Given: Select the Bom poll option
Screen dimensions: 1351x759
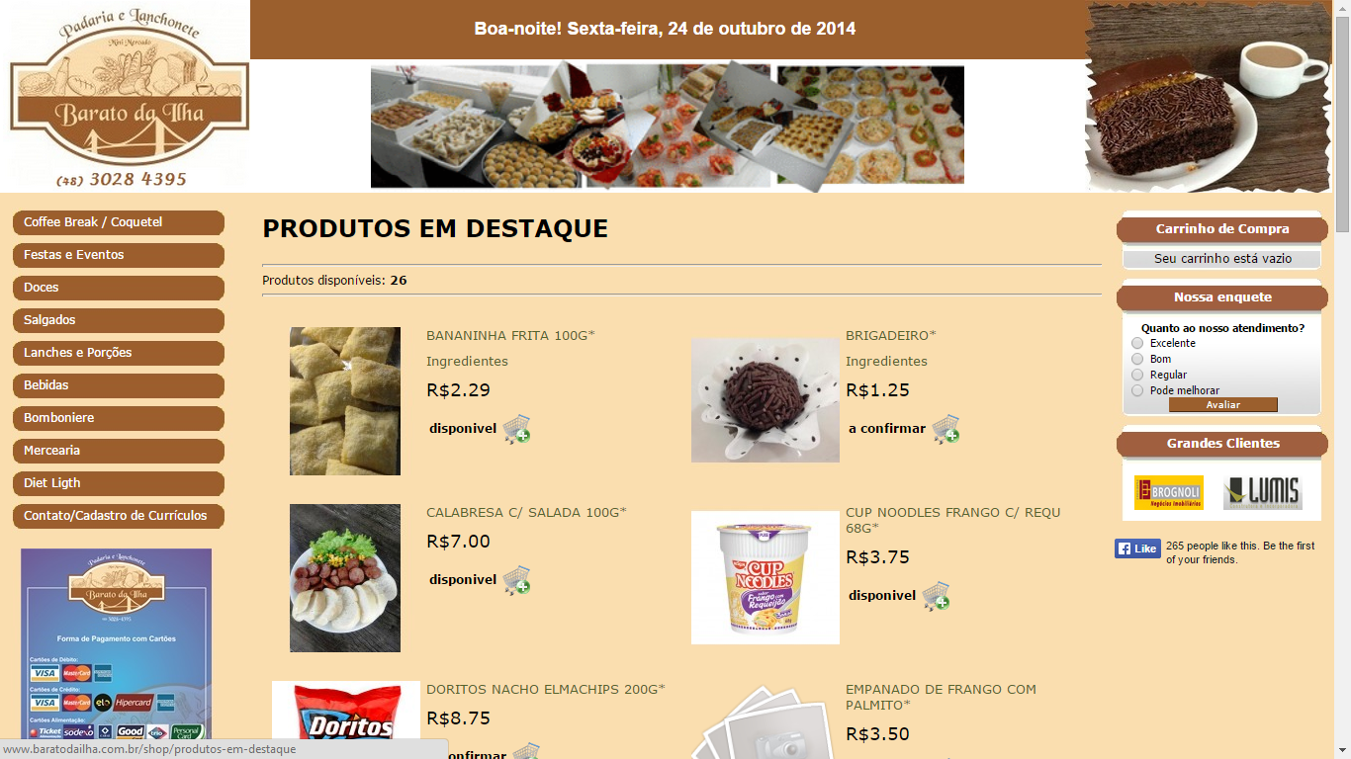Looking at the screenshot, I should pyautogui.click(x=1137, y=359).
